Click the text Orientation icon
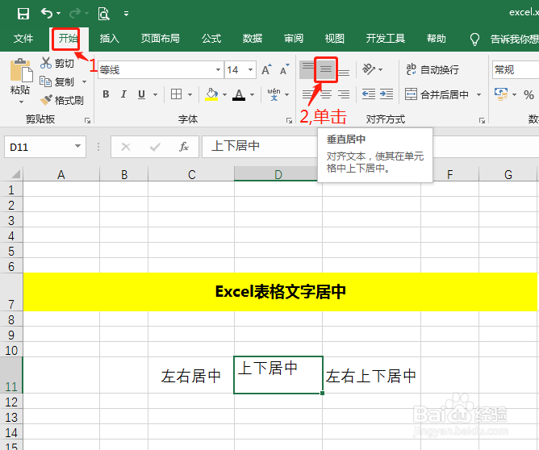The height and width of the screenshot is (450, 539). coord(369,69)
